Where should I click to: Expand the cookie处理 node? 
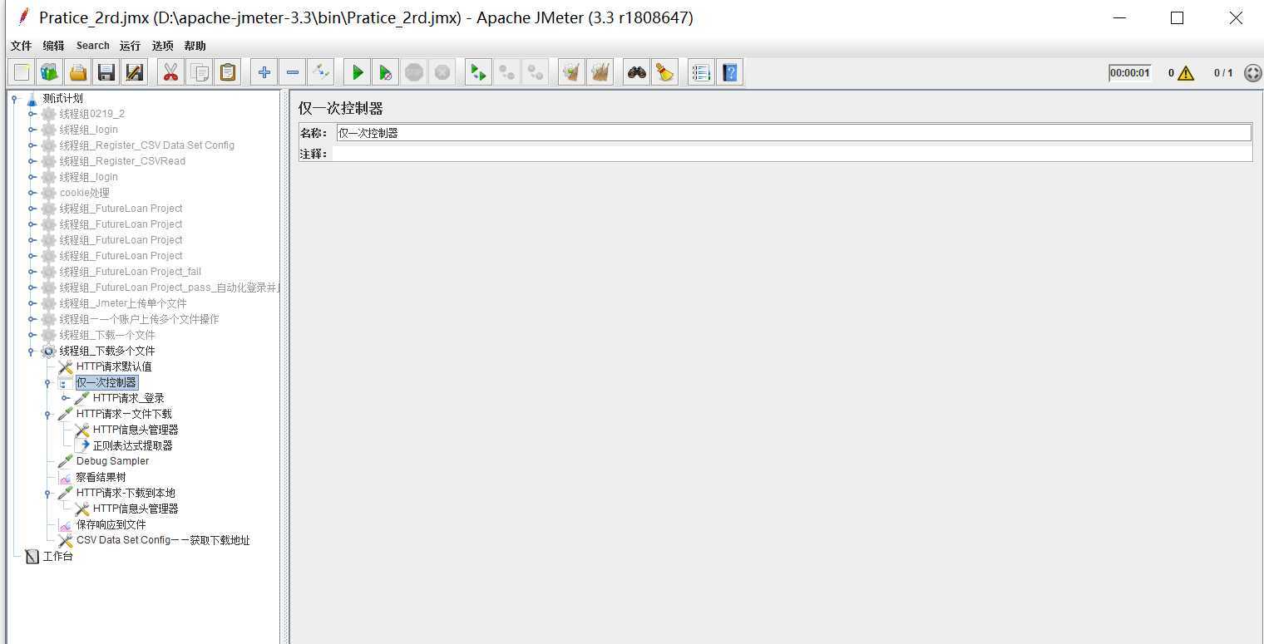[x=32, y=193]
